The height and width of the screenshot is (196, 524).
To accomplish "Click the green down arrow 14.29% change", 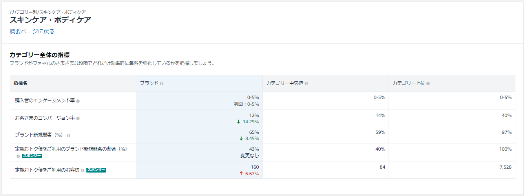I will (x=248, y=122).
